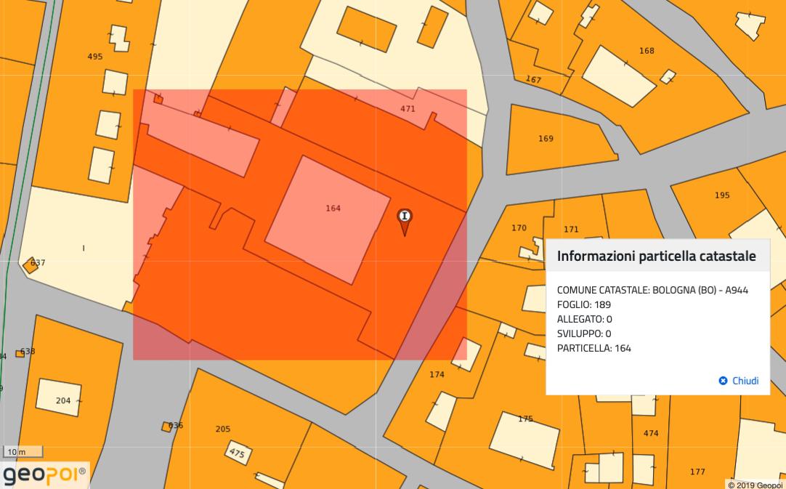Click the 10 m scale bar
This screenshot has height=489, width=786.
click(17, 452)
